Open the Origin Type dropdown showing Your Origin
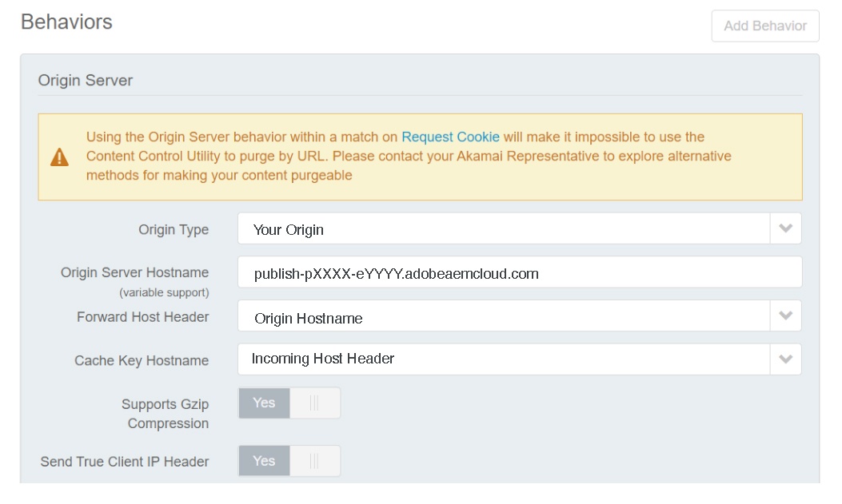This screenshot has width=842, height=504. (519, 229)
